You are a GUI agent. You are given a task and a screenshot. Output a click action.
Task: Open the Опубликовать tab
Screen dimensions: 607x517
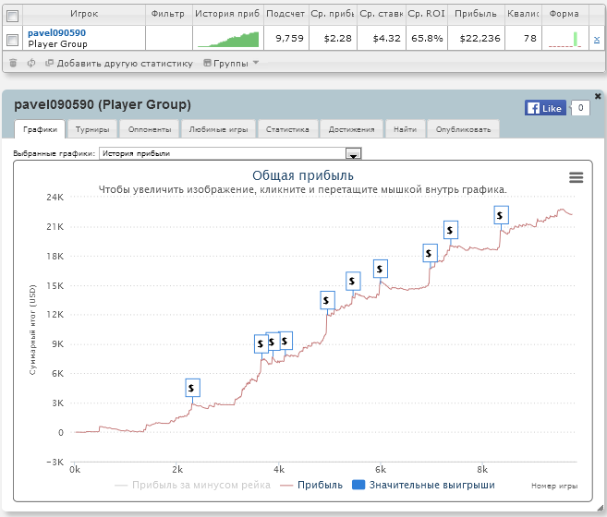pos(464,129)
